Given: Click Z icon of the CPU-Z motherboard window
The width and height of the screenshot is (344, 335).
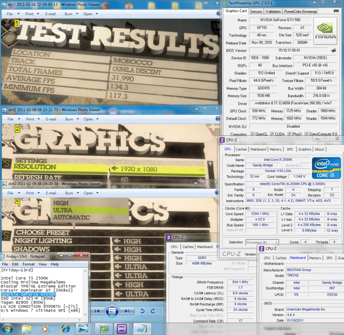Looking at the screenshot, I should pyautogui.click(x=261, y=249).
